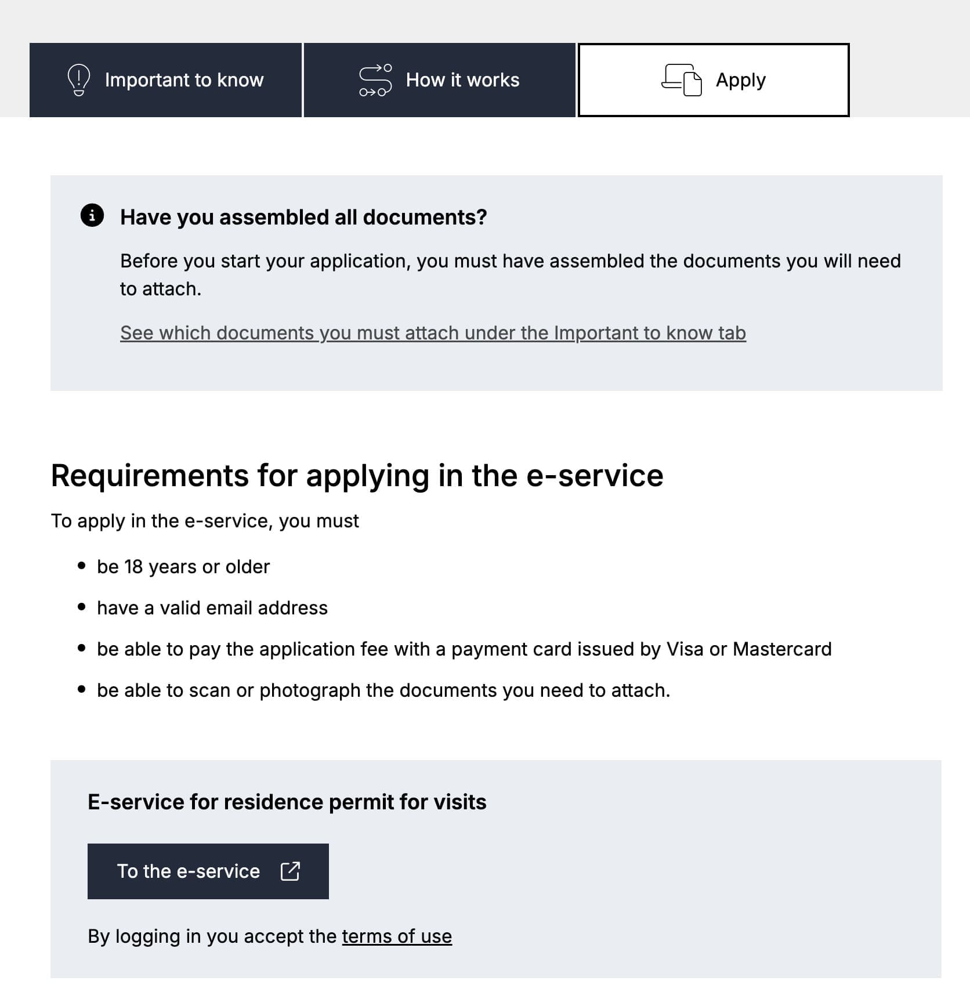The height and width of the screenshot is (1006, 970).
Task: Click the route arrows icon on How it works
Action: [x=375, y=80]
